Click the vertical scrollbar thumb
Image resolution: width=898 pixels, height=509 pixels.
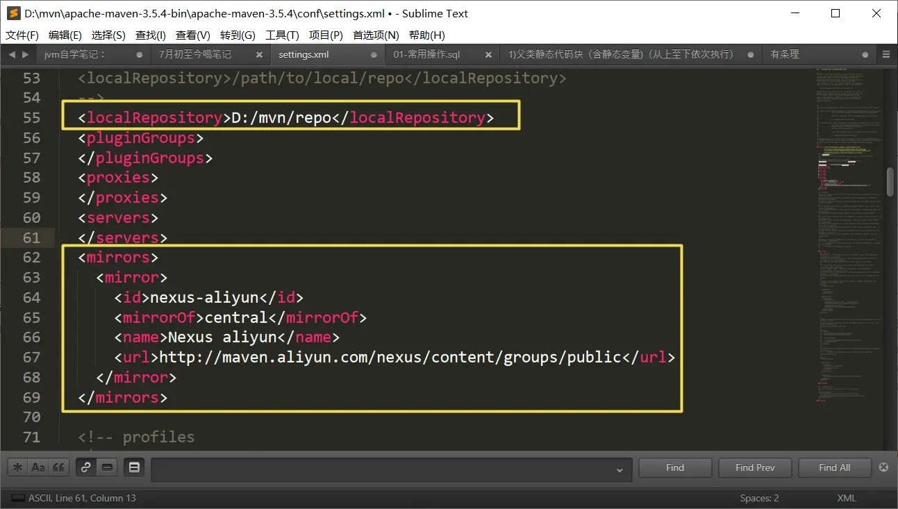click(x=890, y=181)
